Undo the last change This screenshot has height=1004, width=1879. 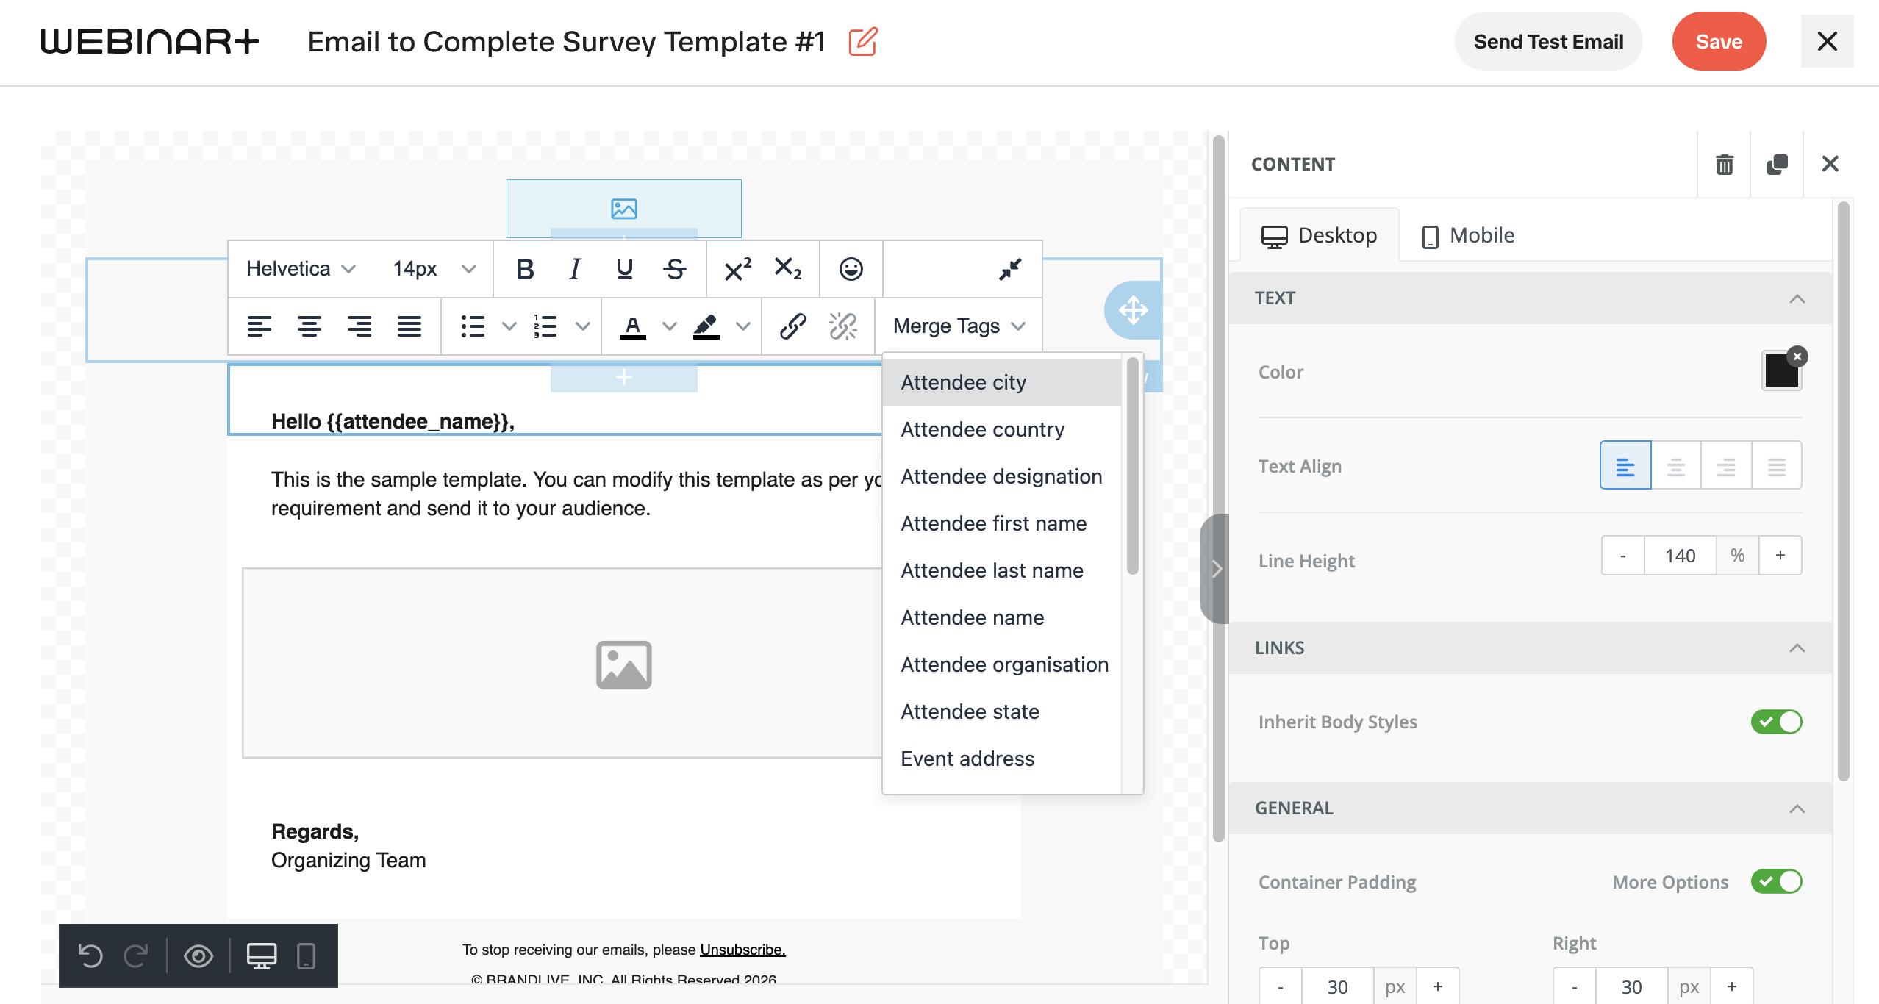(90, 956)
